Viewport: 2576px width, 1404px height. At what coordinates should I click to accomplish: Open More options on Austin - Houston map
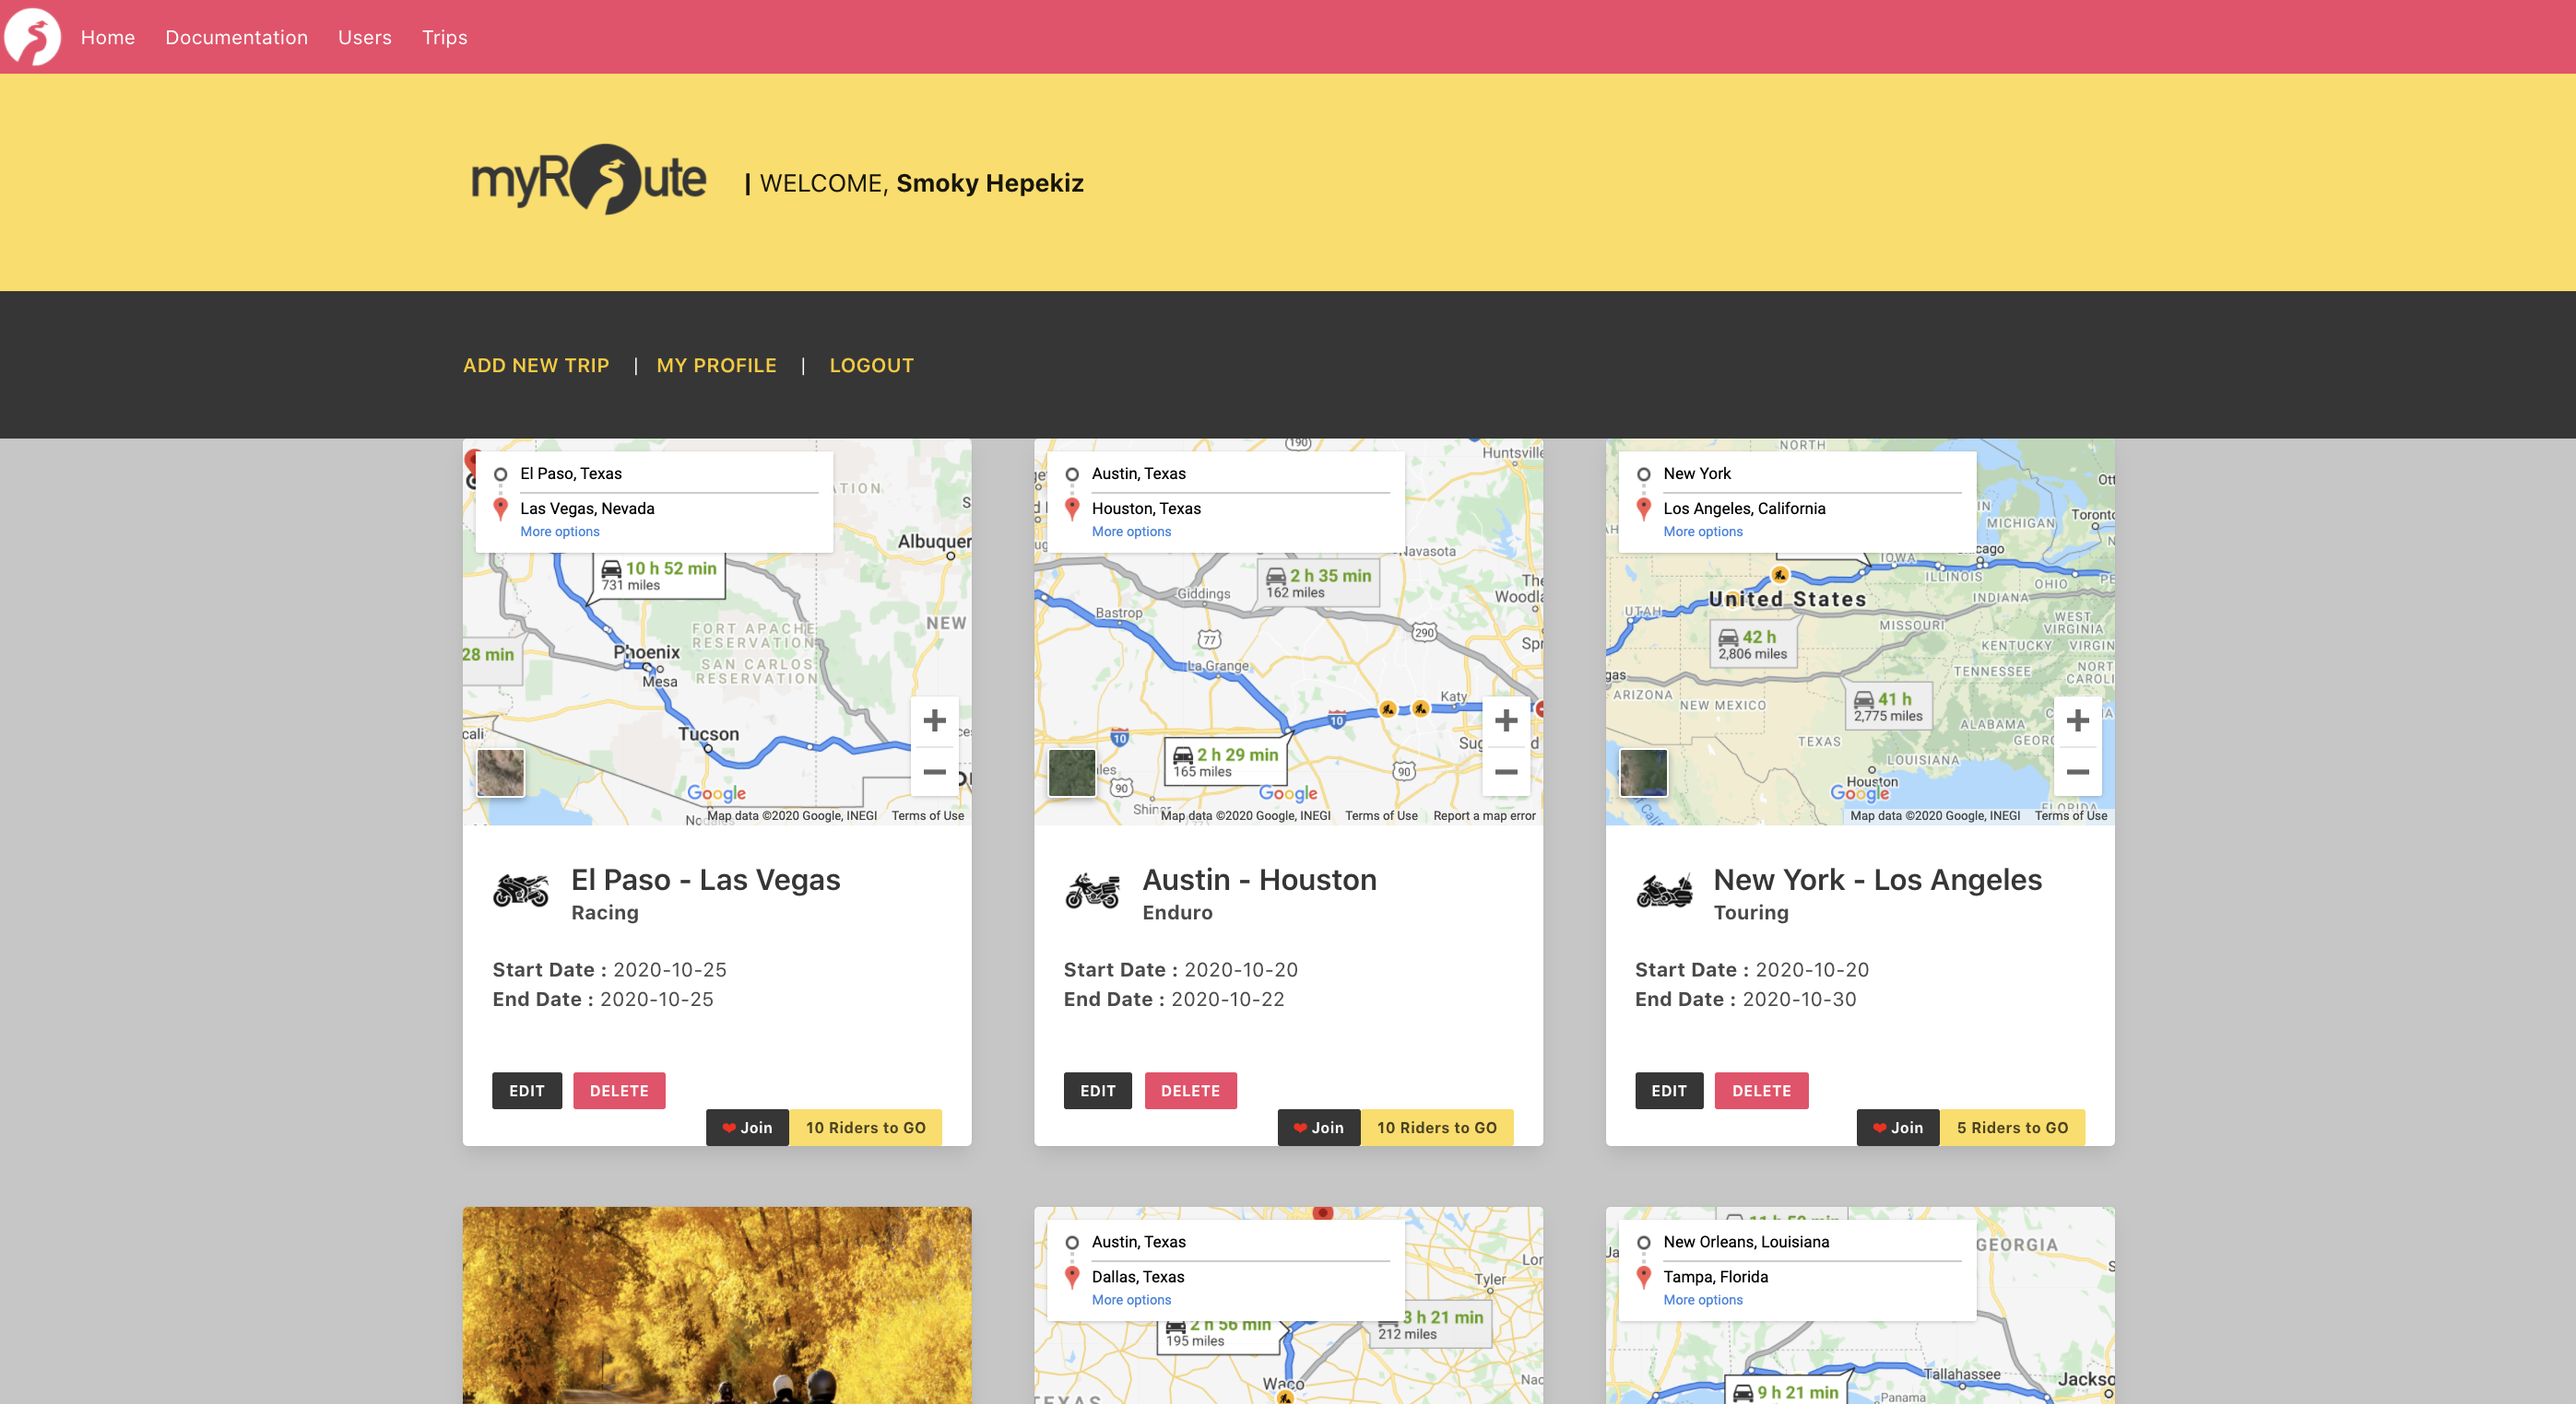click(1131, 532)
